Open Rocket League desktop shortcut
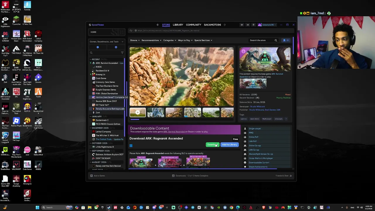Viewport: 375px width, 211px height. (x=5, y=137)
